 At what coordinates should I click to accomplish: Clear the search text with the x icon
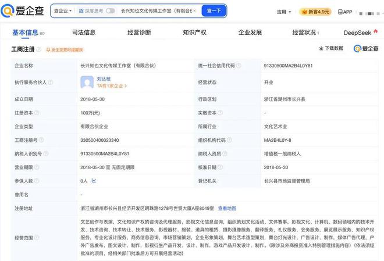[195, 11]
